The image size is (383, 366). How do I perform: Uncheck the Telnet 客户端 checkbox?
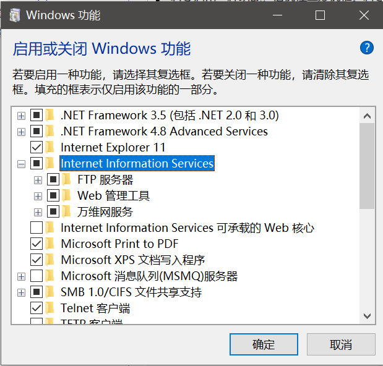37,309
